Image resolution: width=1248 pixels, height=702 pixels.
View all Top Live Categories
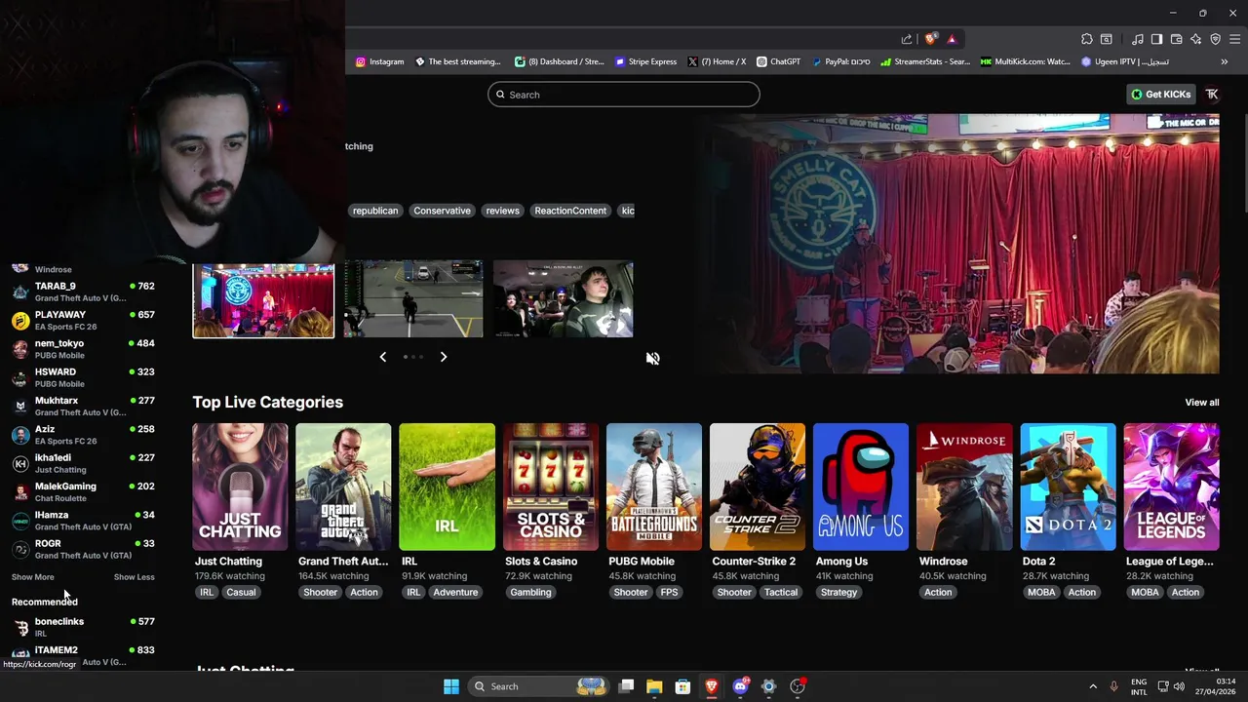1202,403
